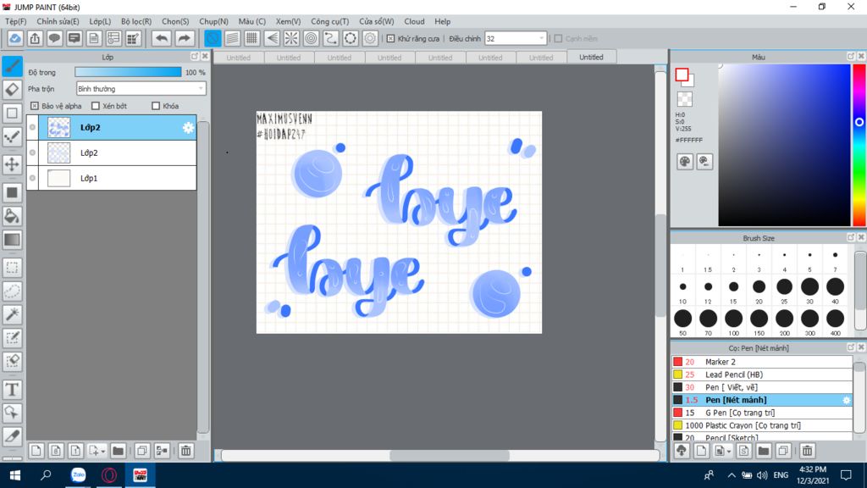Delete brush with brush panel trash icon
This screenshot has width=867, height=488.
tap(807, 451)
